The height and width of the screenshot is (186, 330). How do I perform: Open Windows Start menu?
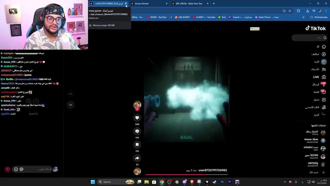point(93,182)
